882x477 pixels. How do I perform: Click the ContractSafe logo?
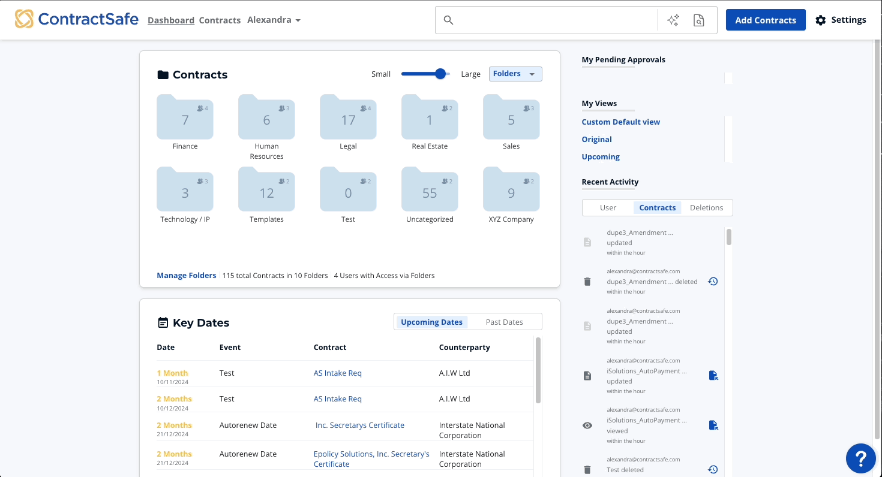click(77, 20)
